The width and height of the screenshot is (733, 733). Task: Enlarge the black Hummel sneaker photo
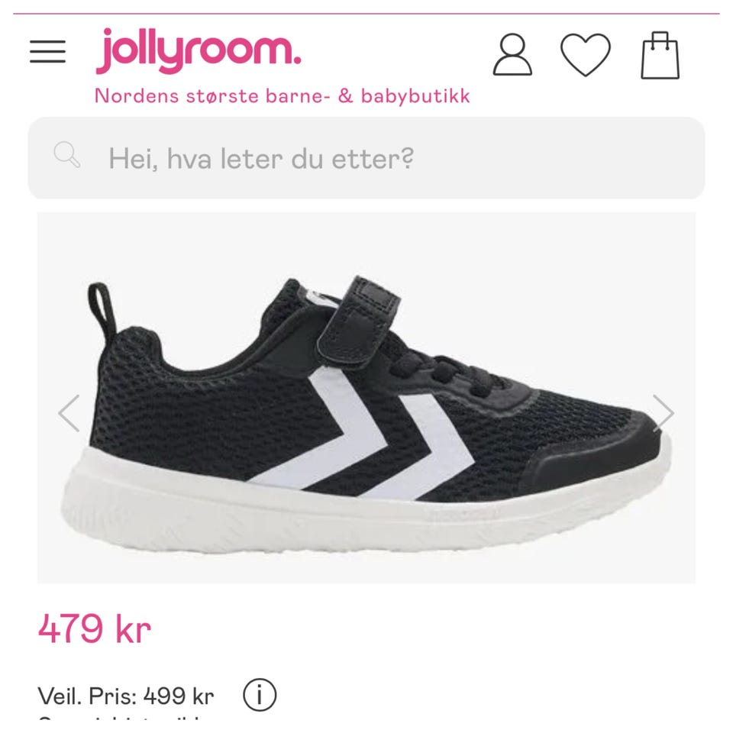point(366,397)
